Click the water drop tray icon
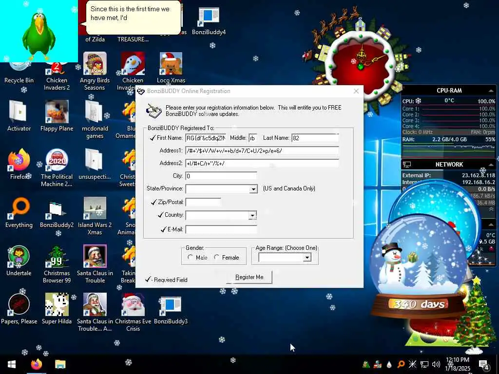This screenshot has height=374, width=499. point(389,364)
